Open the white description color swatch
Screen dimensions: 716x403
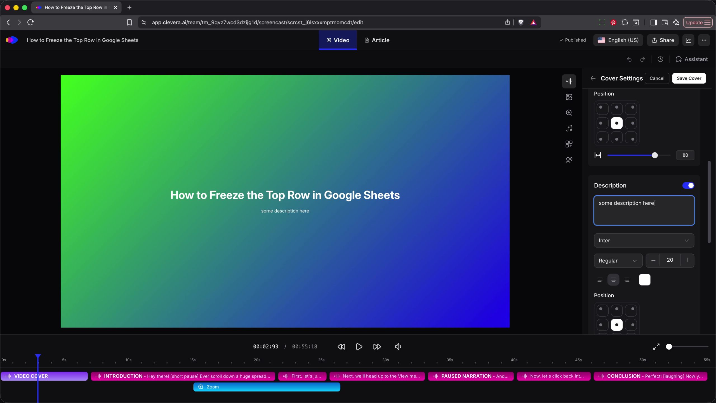pos(645,280)
